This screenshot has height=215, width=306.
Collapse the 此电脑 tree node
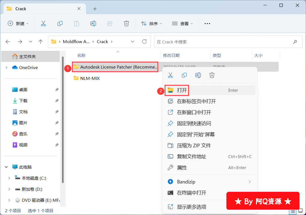6,167
